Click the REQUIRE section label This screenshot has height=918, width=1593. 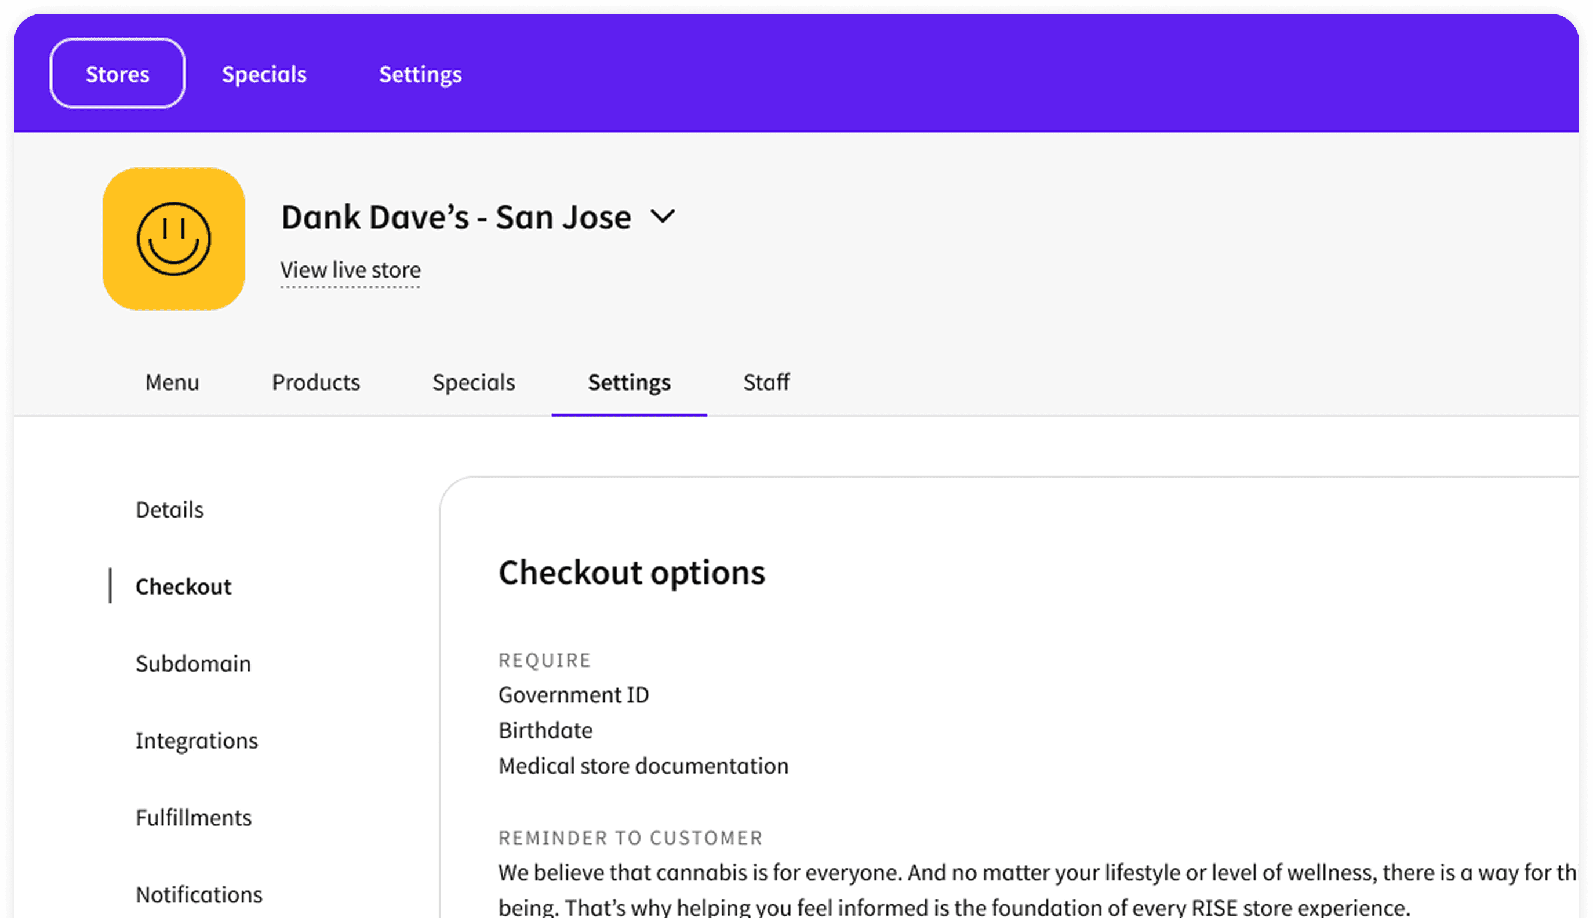[x=545, y=660]
